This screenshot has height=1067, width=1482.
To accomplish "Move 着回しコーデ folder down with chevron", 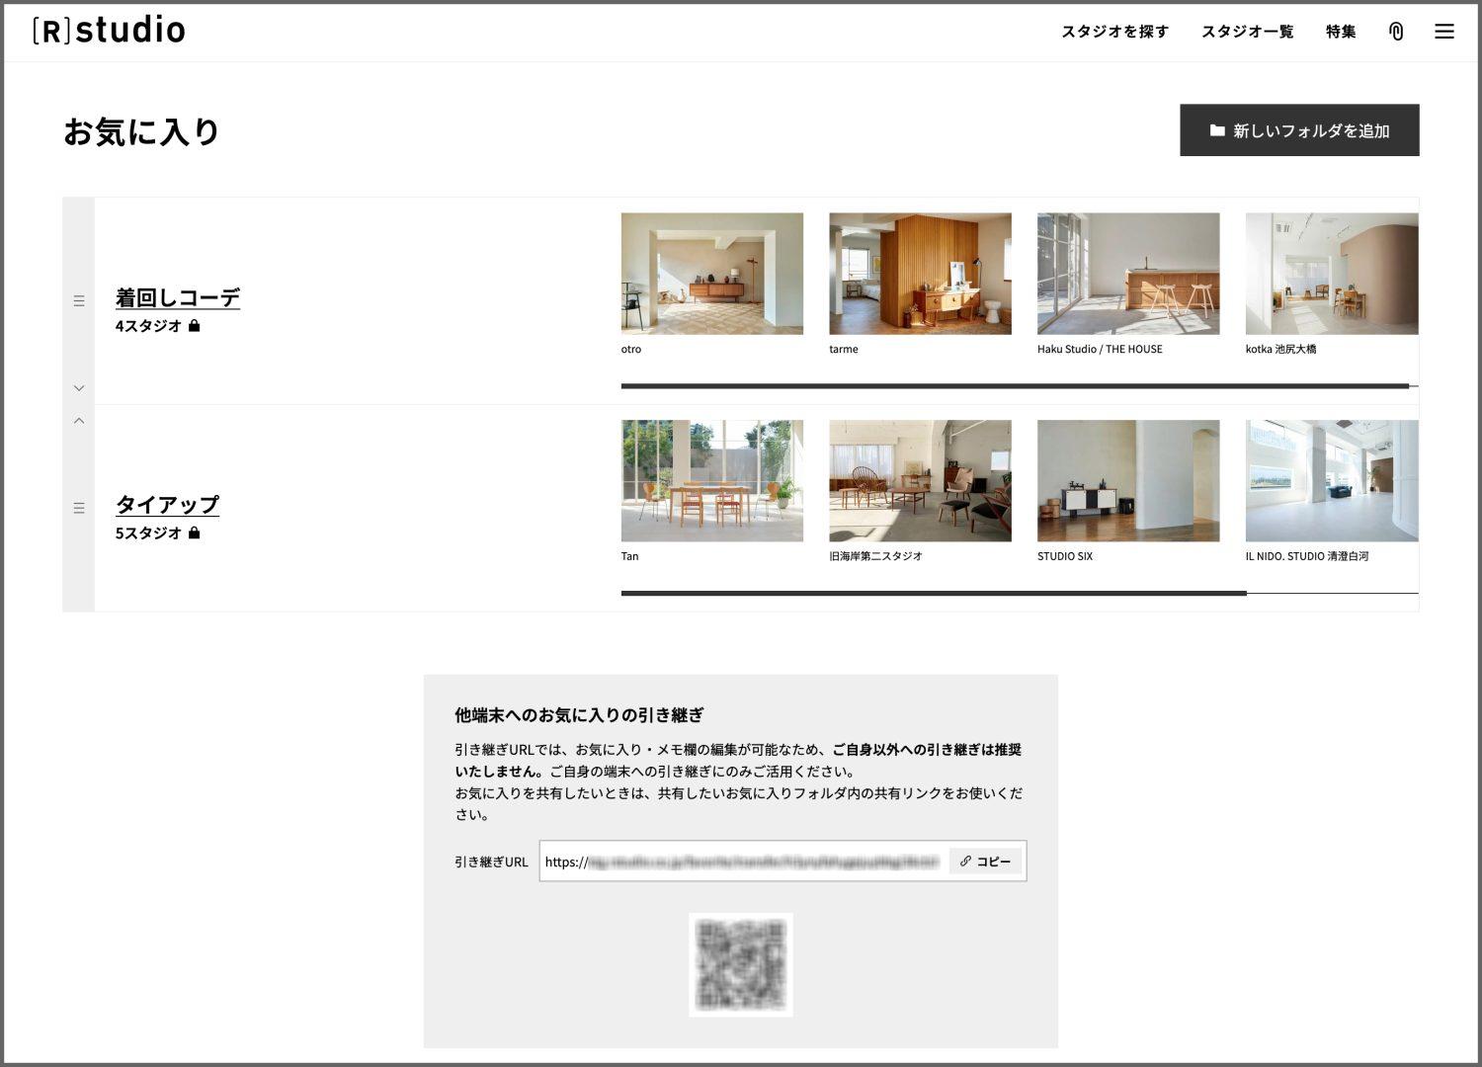I will (x=79, y=388).
